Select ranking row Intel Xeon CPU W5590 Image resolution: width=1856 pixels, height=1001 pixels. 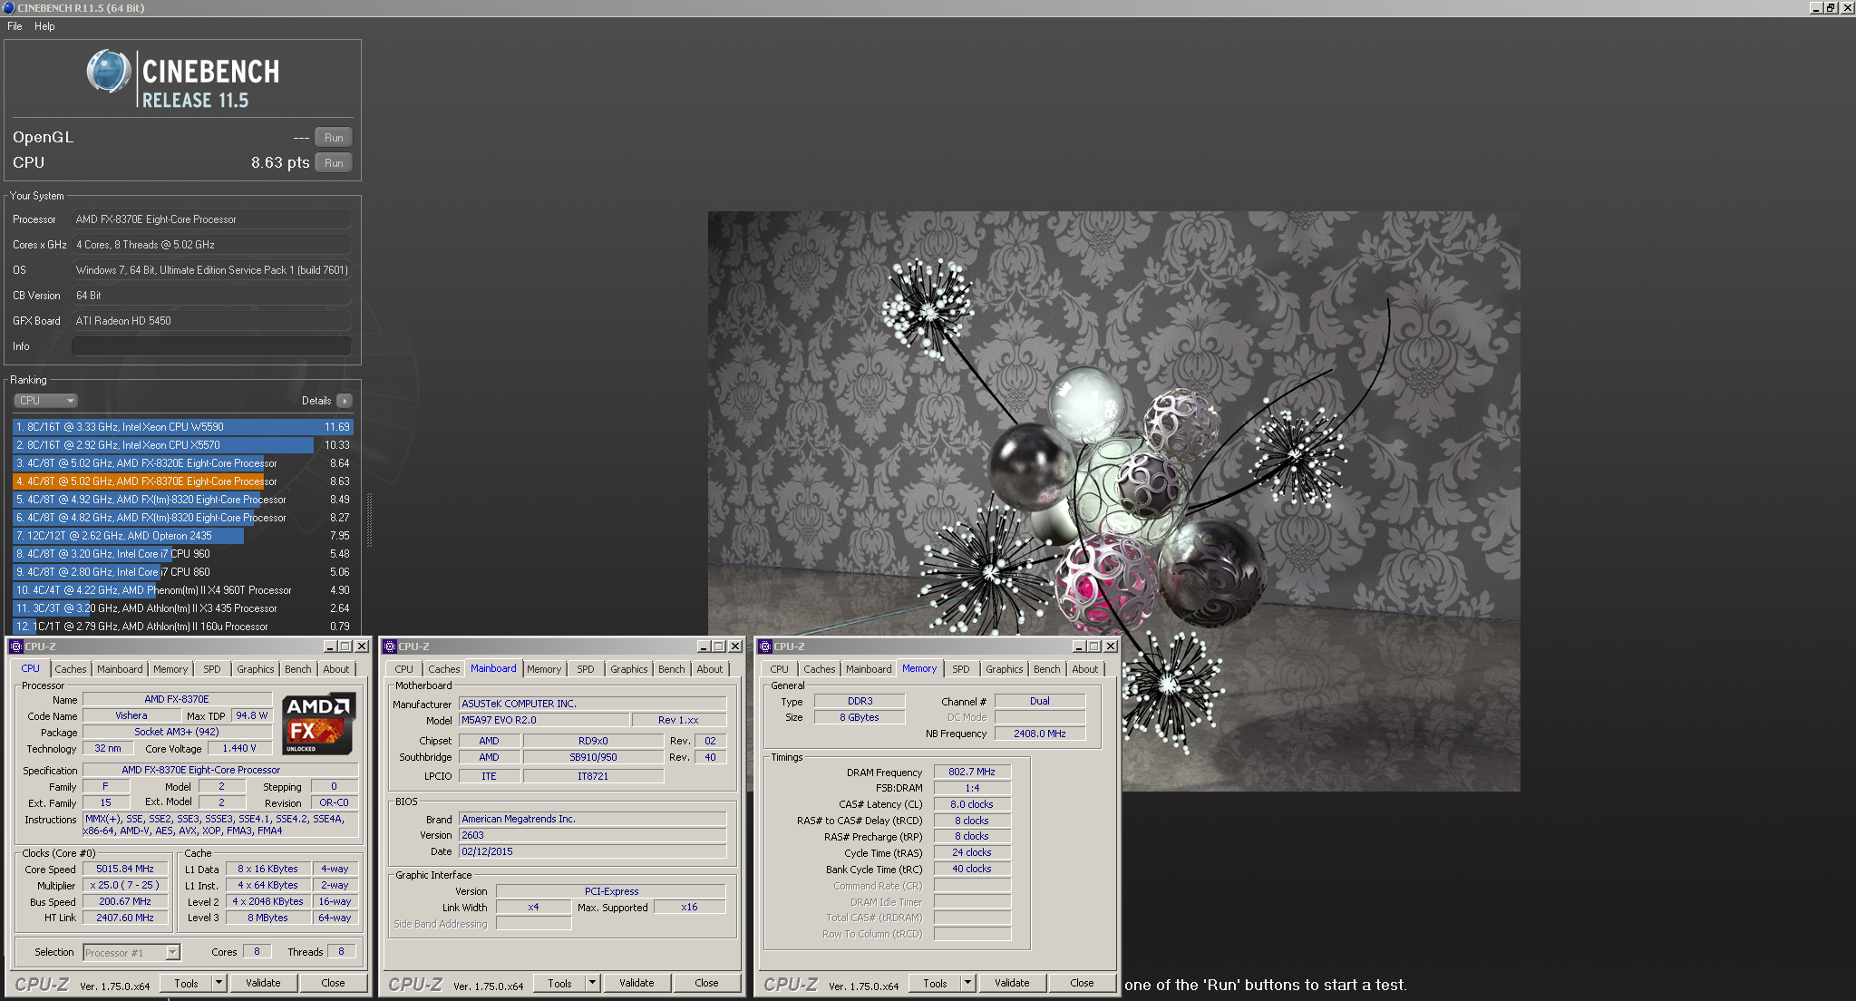(x=182, y=427)
